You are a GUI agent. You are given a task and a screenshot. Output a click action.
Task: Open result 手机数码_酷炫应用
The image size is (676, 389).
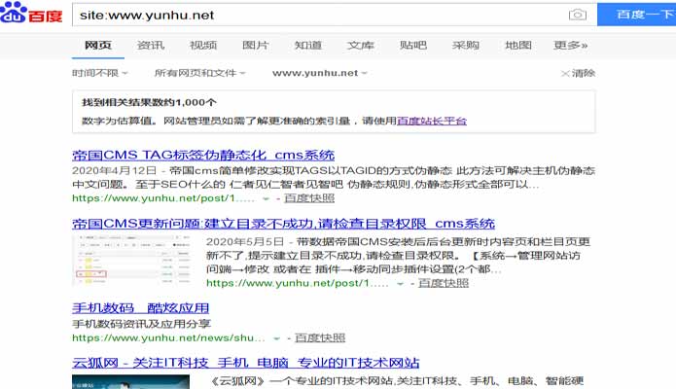point(140,308)
